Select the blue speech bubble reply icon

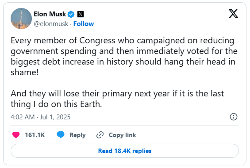click(61, 135)
